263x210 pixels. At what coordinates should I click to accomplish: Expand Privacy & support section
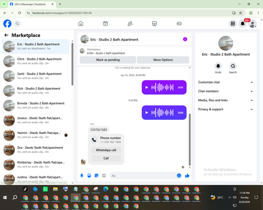coord(226,109)
